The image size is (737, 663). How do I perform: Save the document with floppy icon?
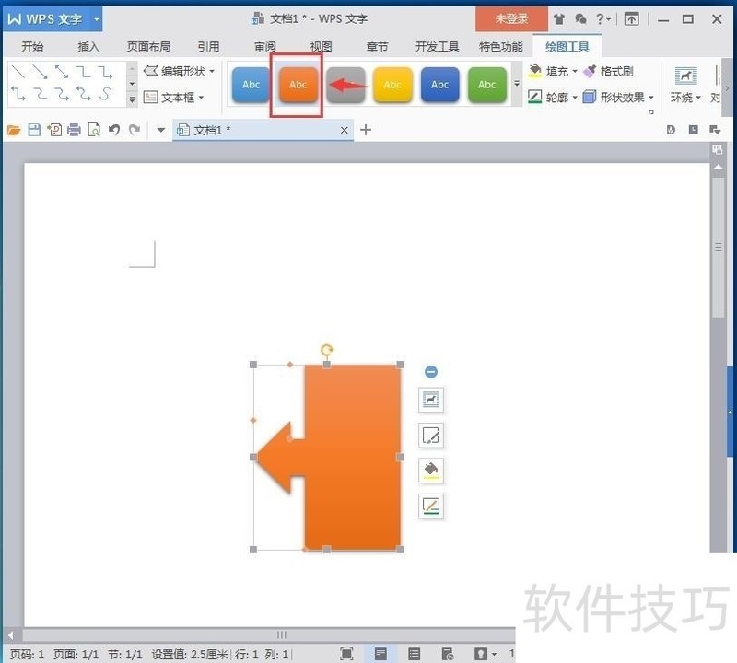point(34,130)
